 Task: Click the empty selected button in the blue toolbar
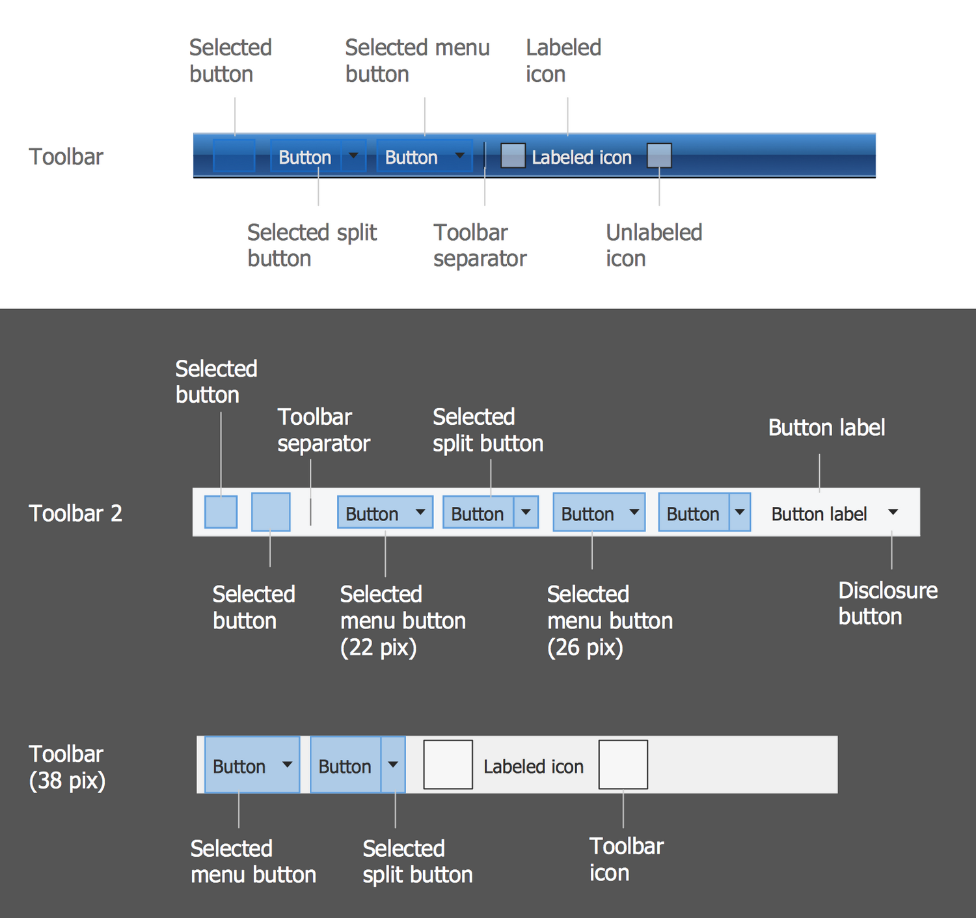pyautogui.click(x=234, y=156)
